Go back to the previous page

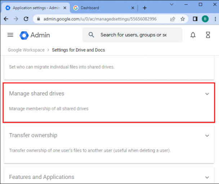click(x=6, y=19)
